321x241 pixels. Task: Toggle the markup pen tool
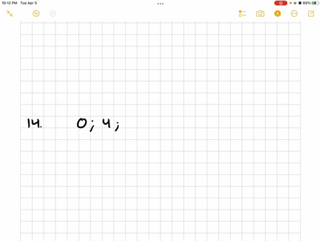click(x=278, y=13)
